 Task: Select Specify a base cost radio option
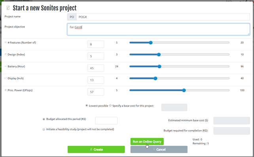tap(110, 105)
